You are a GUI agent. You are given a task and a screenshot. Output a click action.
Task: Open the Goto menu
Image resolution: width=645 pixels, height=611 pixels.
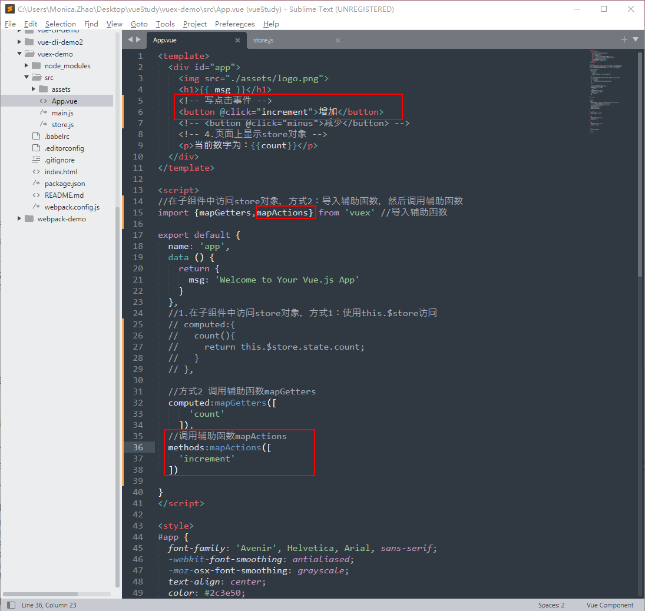(x=139, y=24)
